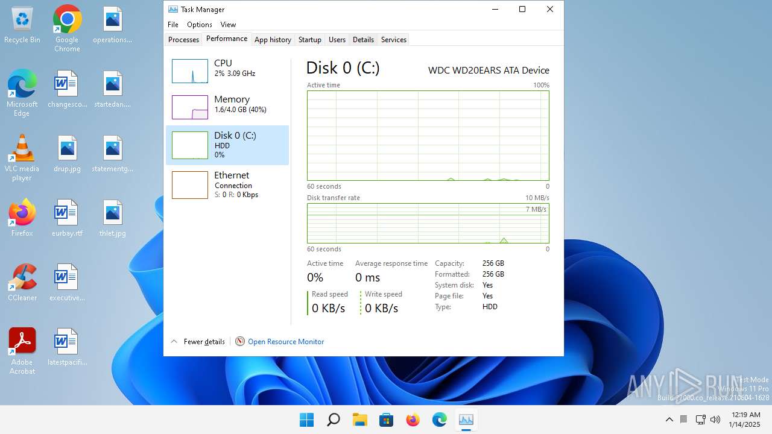
Task: Switch to the Services tab
Action: pyautogui.click(x=394, y=40)
